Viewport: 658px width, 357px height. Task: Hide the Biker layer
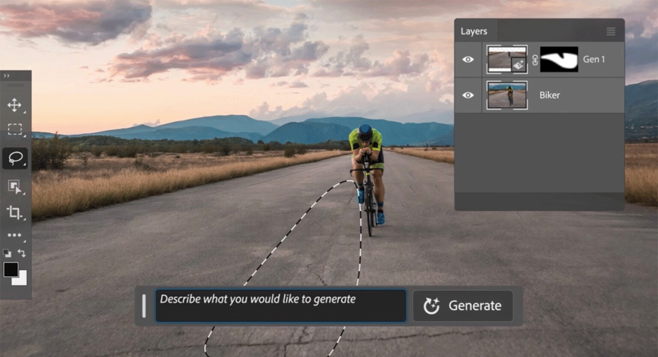pos(468,95)
